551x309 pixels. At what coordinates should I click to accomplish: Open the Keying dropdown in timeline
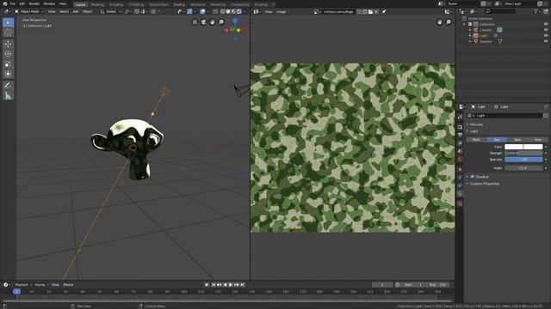point(41,285)
